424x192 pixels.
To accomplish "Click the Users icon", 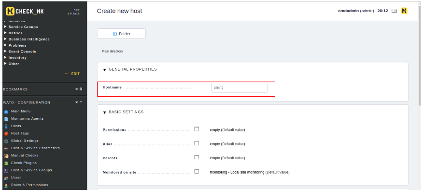I will [x=6, y=178].
